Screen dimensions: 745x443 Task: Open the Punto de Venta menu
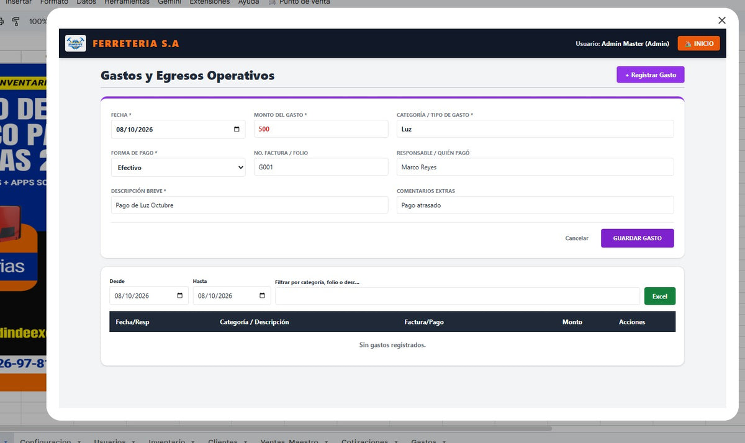pos(300,2)
